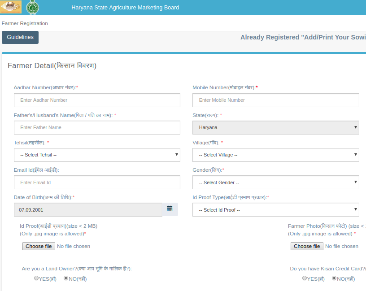Open the Select Tehsil dropdown
This screenshot has width=366, height=291.
(x=97, y=155)
